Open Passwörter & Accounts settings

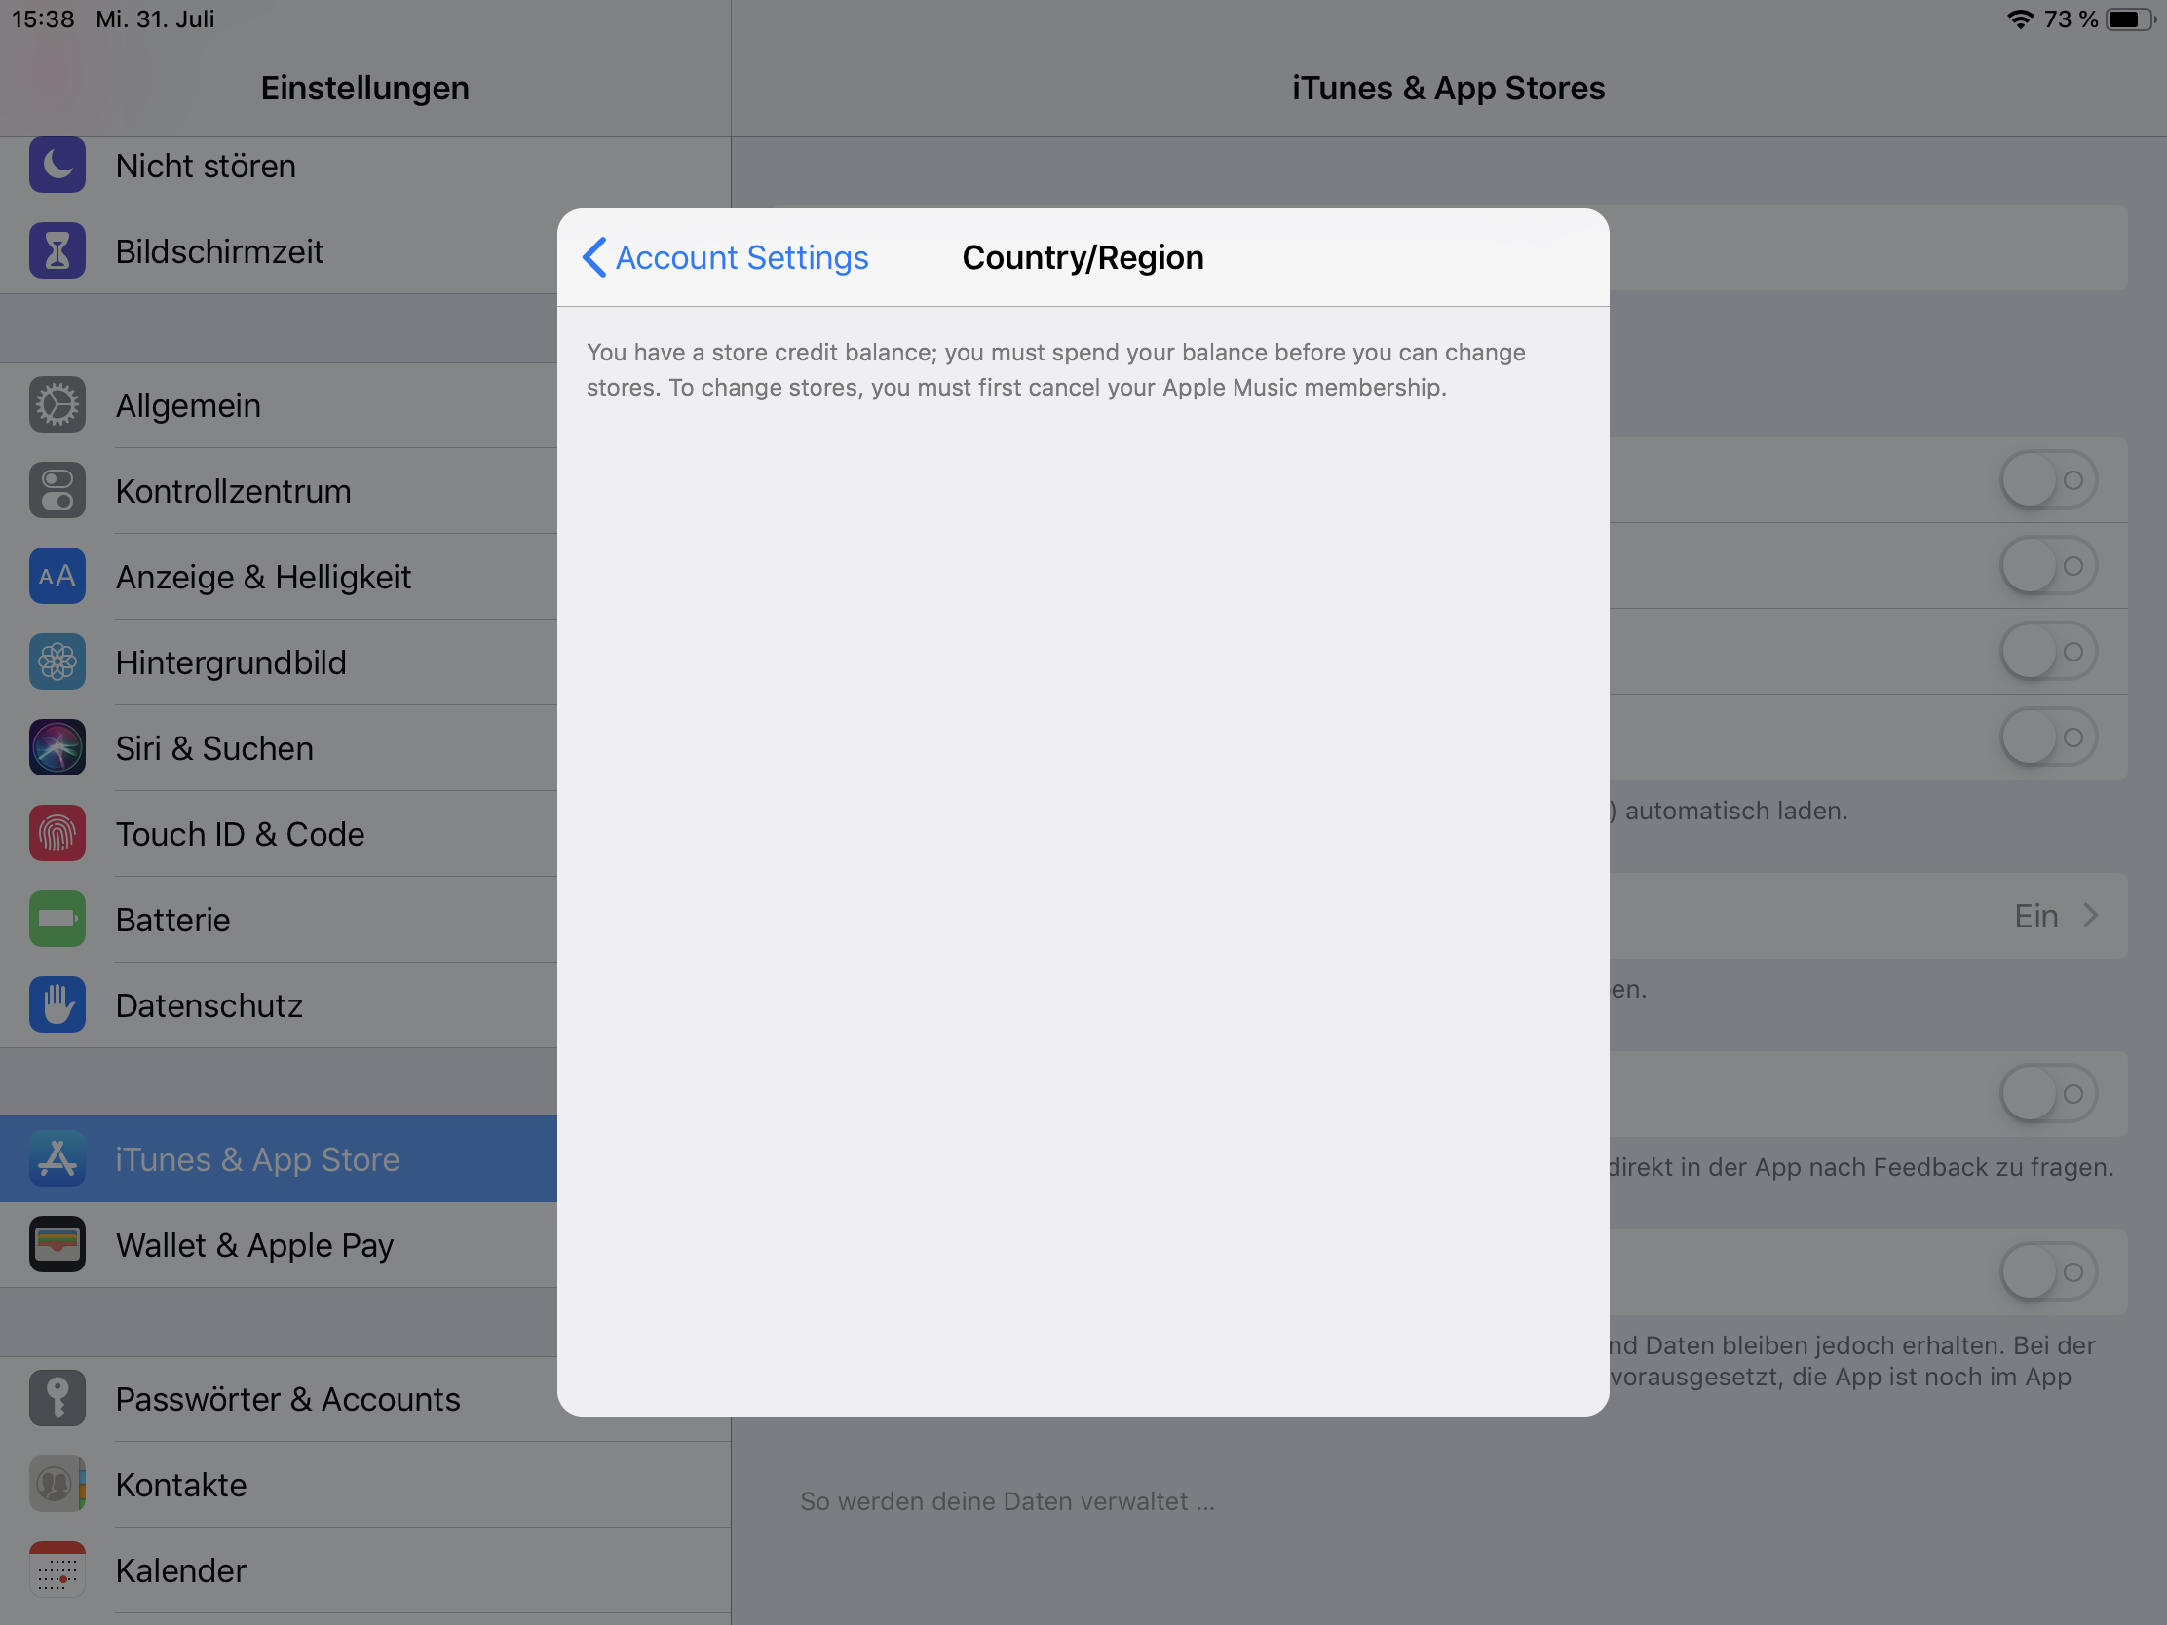287,1399
